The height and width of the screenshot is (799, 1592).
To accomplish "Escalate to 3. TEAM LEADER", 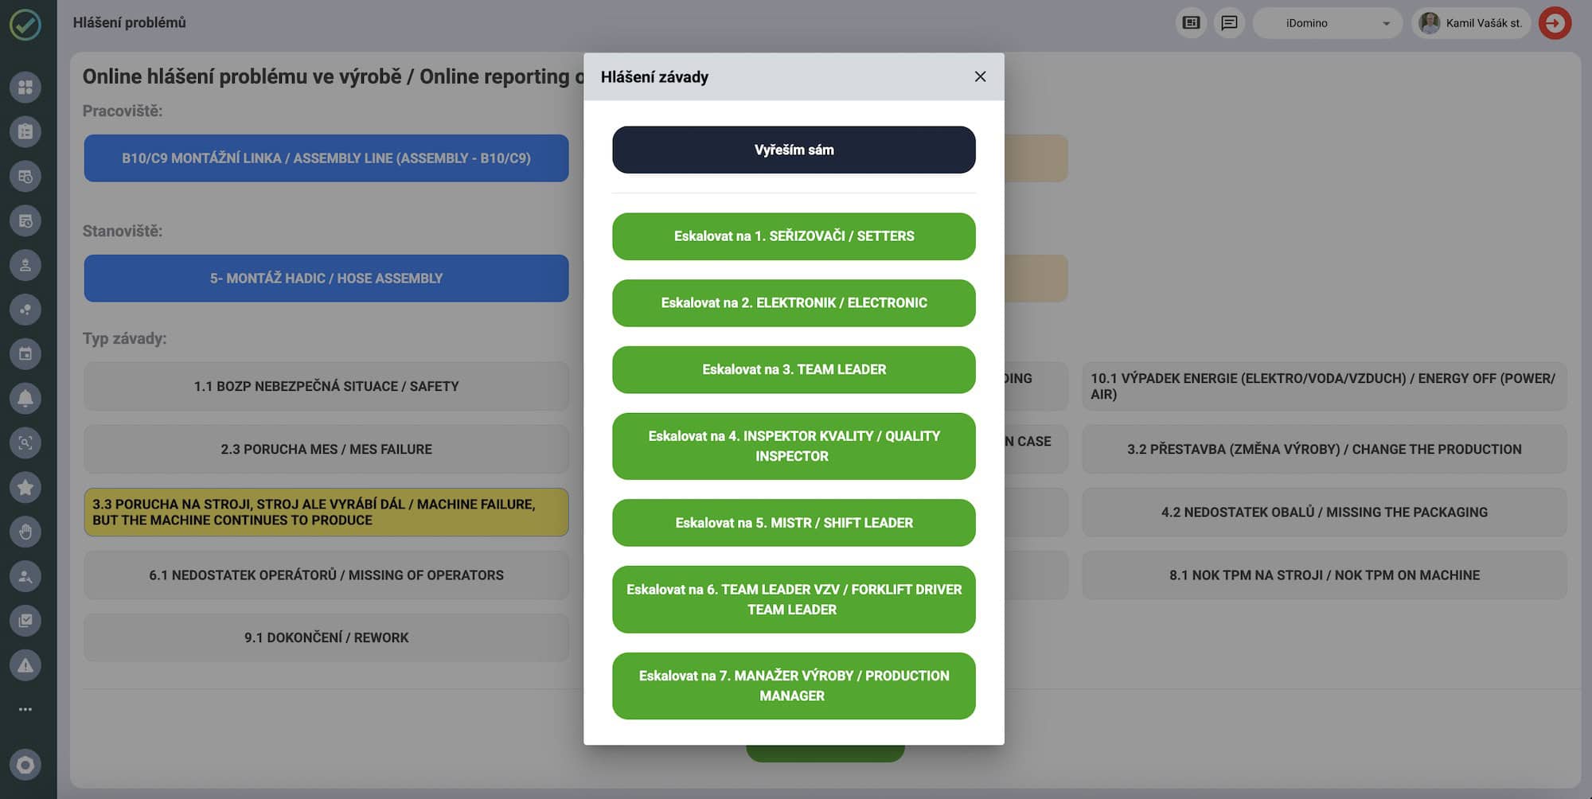I will pyautogui.click(x=794, y=370).
